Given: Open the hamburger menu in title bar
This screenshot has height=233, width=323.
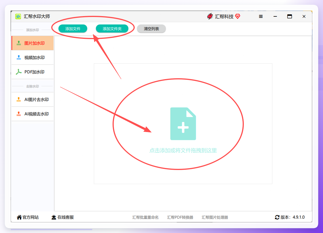Looking at the screenshot, I should pos(261,16).
